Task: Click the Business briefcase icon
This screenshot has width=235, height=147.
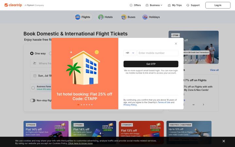Action: (x=147, y=5)
